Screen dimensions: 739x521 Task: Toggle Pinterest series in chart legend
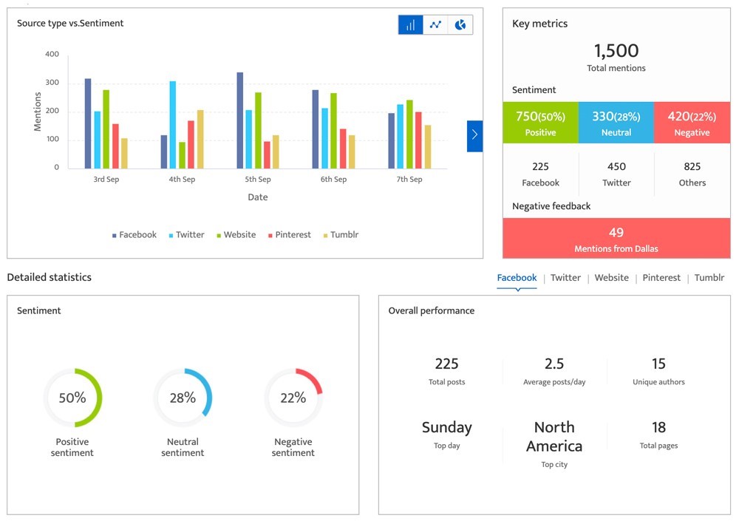pos(290,235)
